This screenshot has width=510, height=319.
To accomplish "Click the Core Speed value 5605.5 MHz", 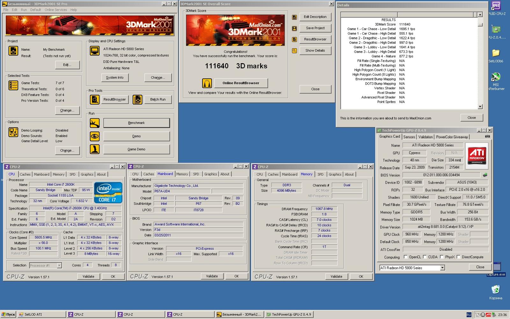I will (43, 238).
